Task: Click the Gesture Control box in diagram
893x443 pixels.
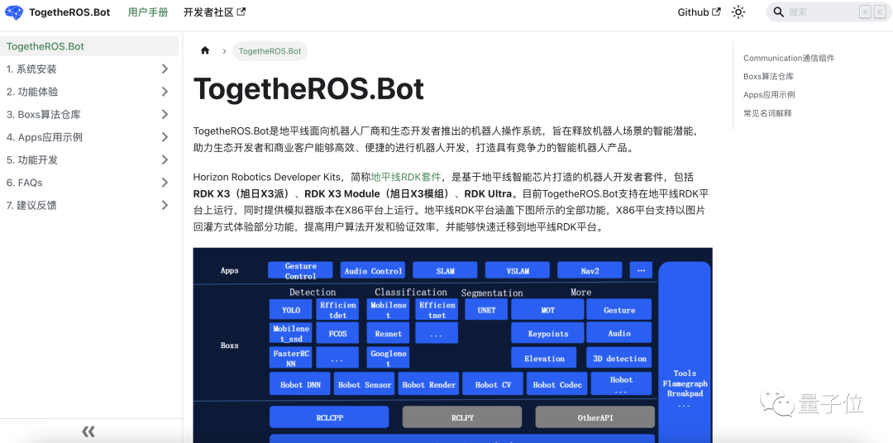Action: pyautogui.click(x=301, y=270)
